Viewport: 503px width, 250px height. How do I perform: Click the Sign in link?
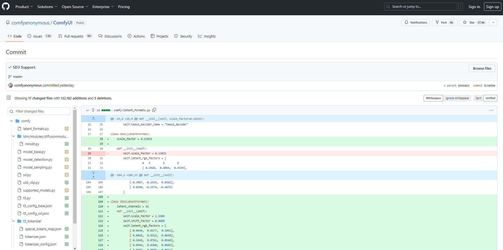(474, 7)
